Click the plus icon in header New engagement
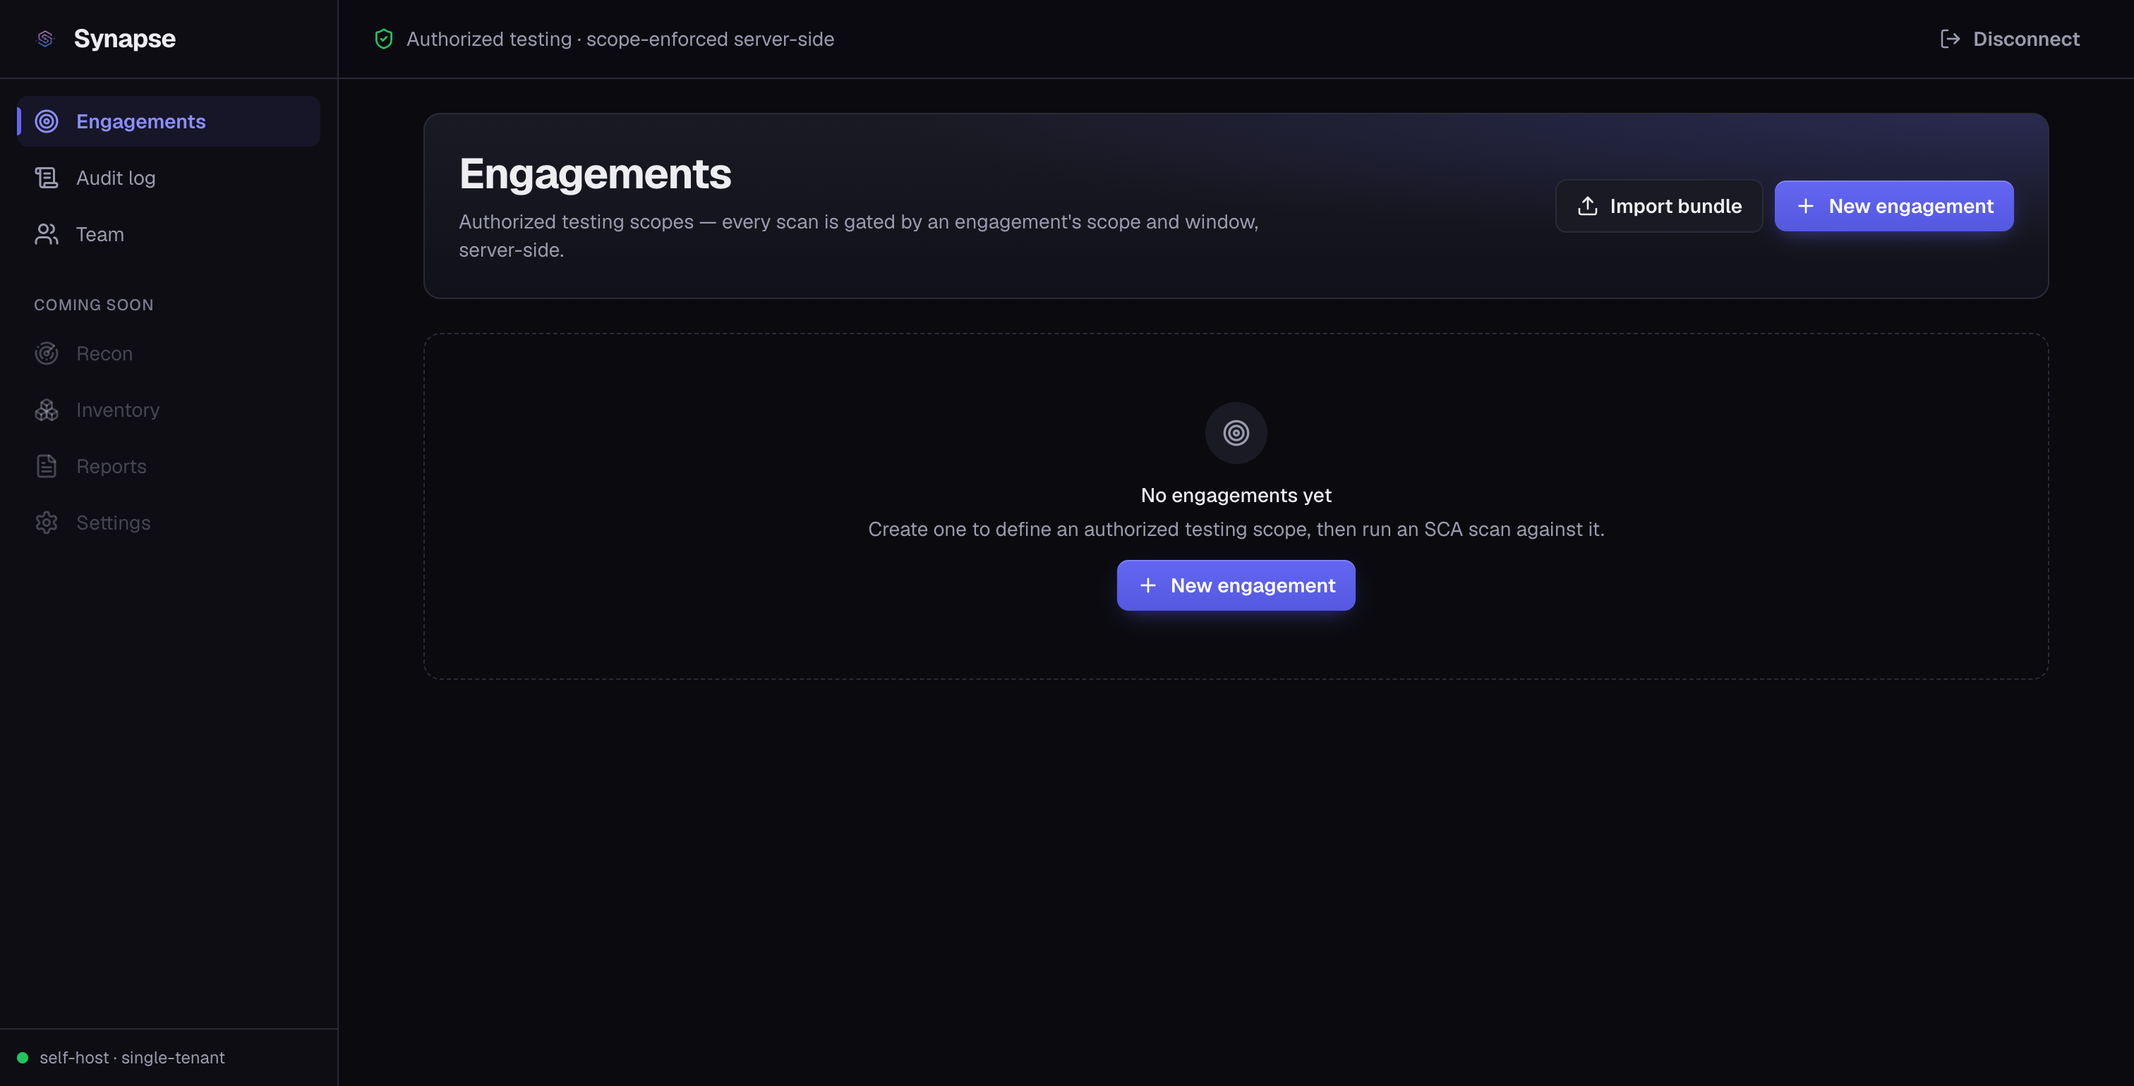The height and width of the screenshot is (1086, 2134). tap(1806, 206)
